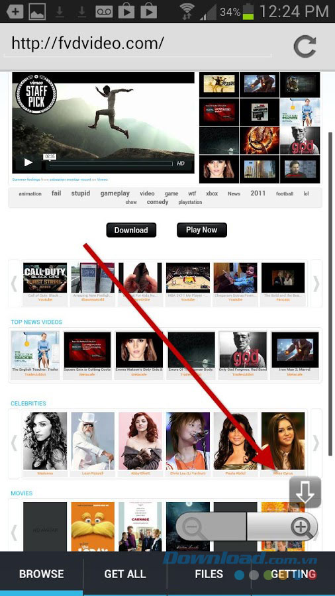Viewport: 335px width, 596px height.
Task: Zoom out with the minus magnifier
Action: [211, 526]
